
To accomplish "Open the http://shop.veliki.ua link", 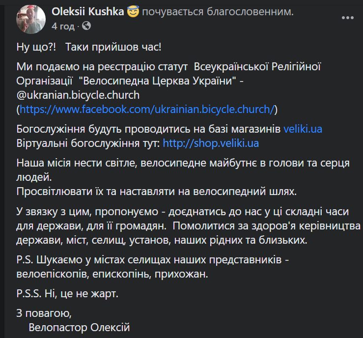I will (211, 143).
